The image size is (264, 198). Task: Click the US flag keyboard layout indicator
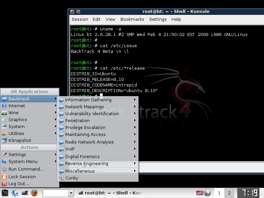(199, 193)
